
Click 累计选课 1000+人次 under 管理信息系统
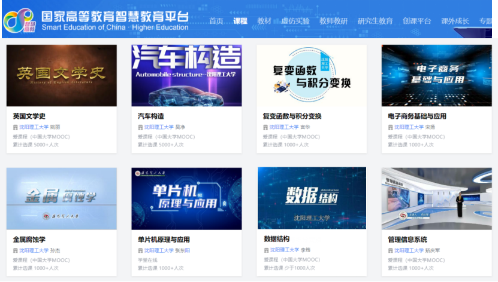click(411, 268)
